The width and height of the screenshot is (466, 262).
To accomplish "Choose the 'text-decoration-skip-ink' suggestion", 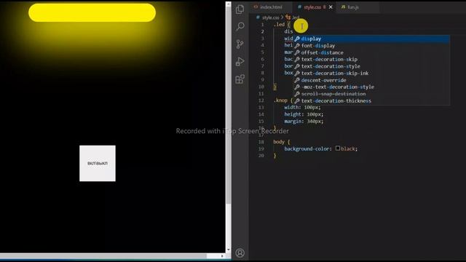I will pyautogui.click(x=371, y=73).
